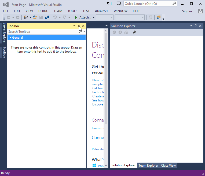The image size is (205, 176).
Task: Expand Toolbox search options dropdown arrow
Action: (84, 31)
